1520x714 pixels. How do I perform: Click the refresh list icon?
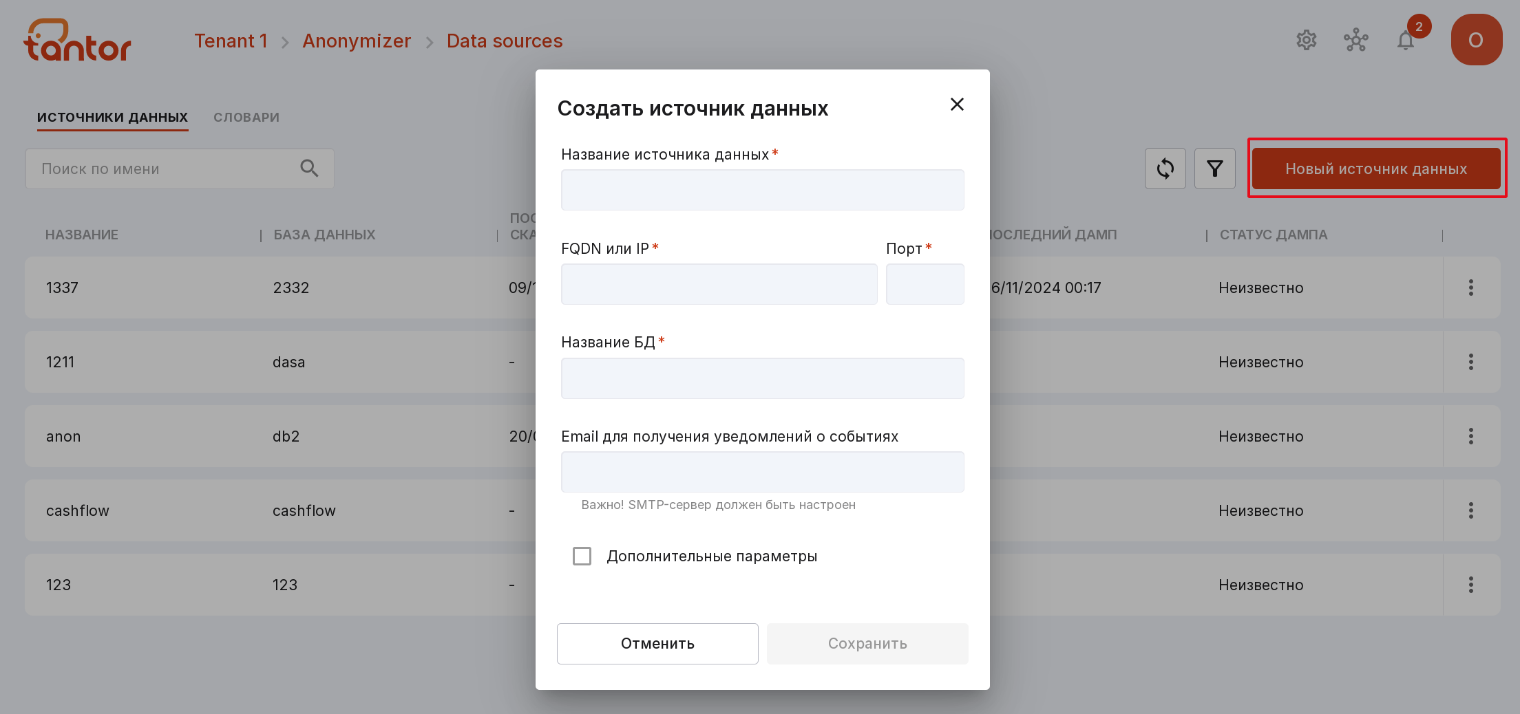[x=1165, y=169]
